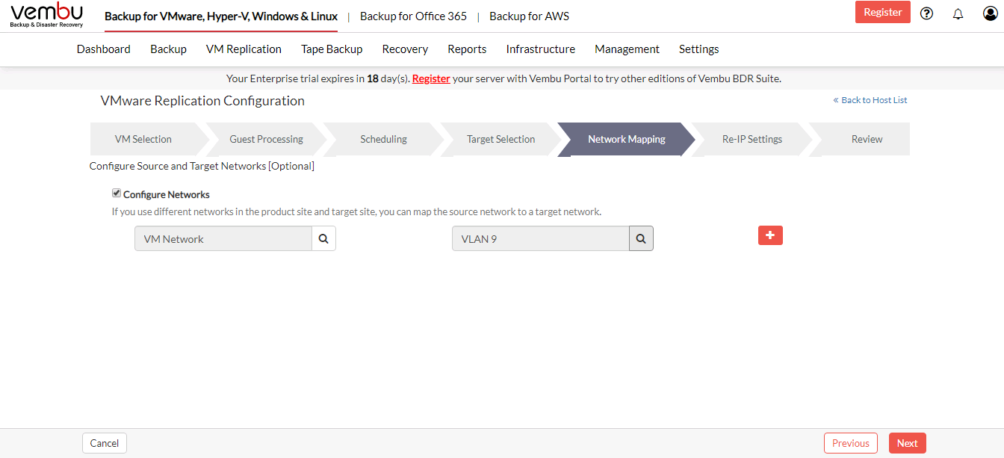Open the notifications bell

pyautogui.click(x=958, y=13)
